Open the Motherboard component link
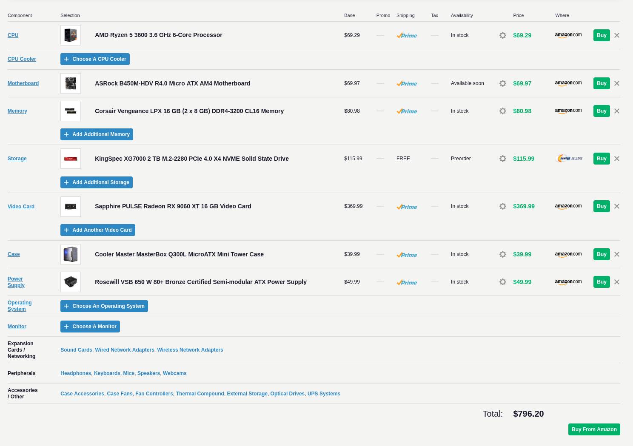Image resolution: width=633 pixels, height=446 pixels. pyautogui.click(x=23, y=83)
